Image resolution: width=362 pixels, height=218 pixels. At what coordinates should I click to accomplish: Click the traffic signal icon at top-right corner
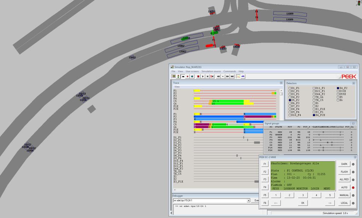(x=359, y=3)
